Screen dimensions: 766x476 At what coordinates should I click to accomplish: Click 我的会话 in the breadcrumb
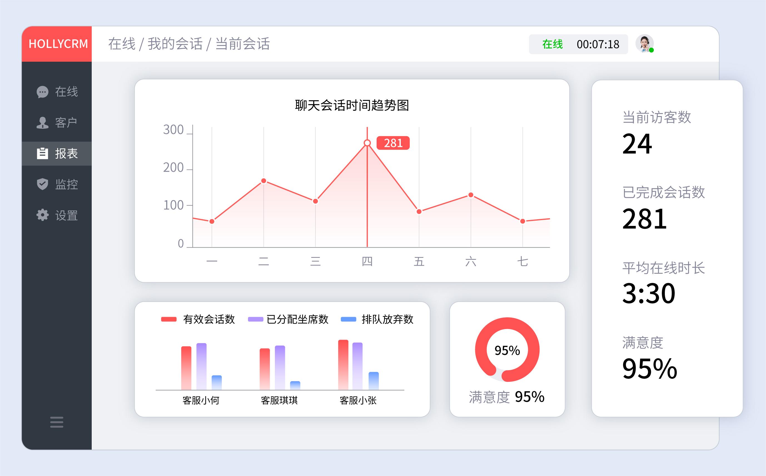175,44
